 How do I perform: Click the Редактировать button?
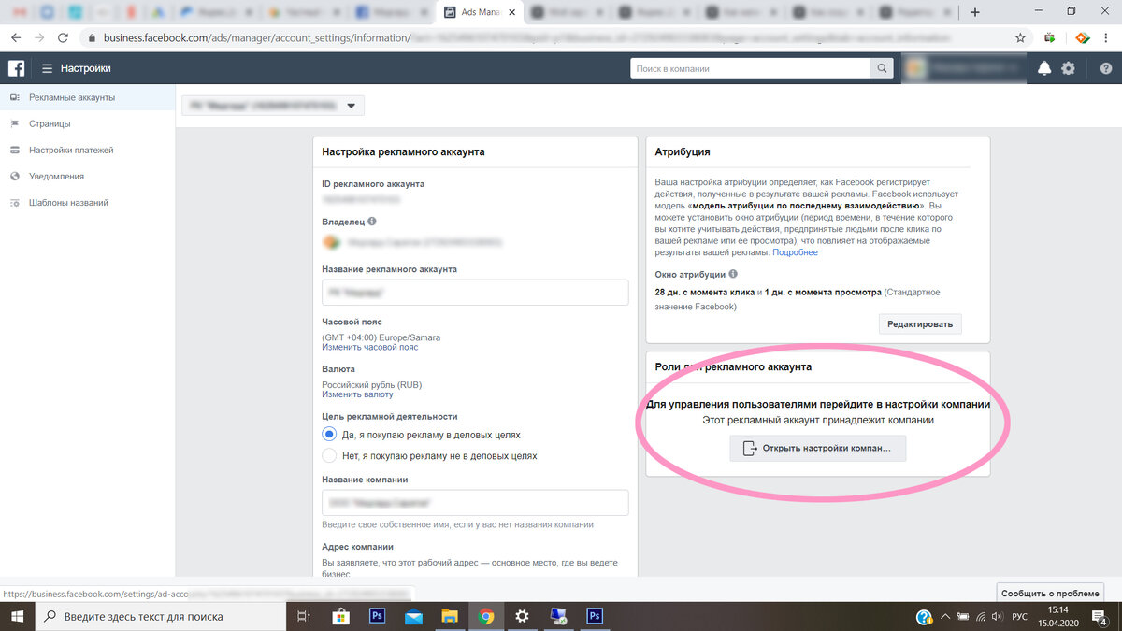click(x=920, y=324)
